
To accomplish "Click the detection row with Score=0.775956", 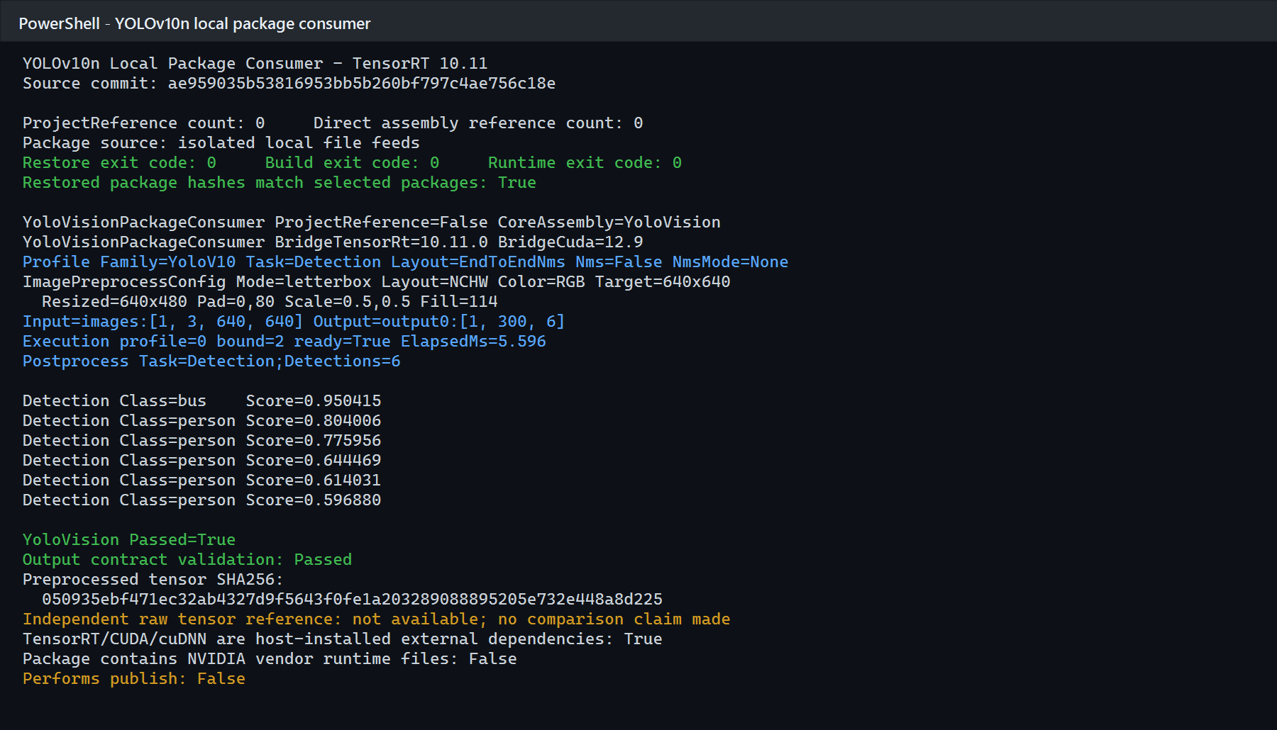I will tap(201, 440).
